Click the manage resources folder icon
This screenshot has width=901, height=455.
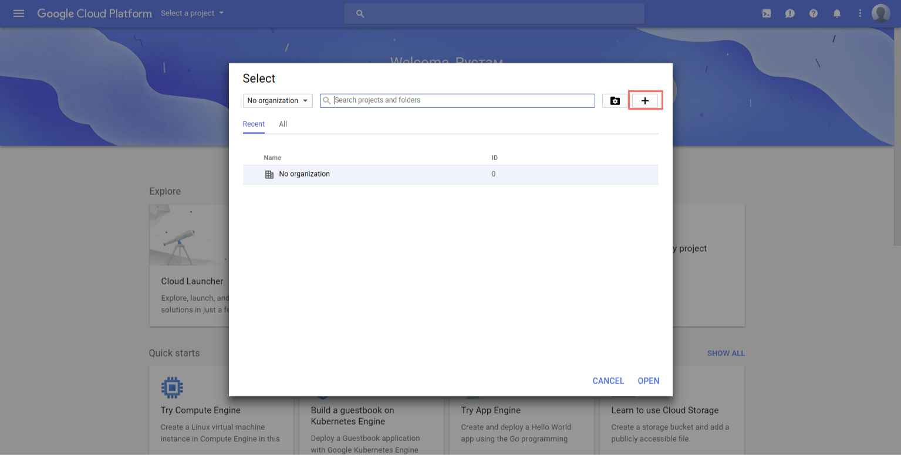point(615,101)
